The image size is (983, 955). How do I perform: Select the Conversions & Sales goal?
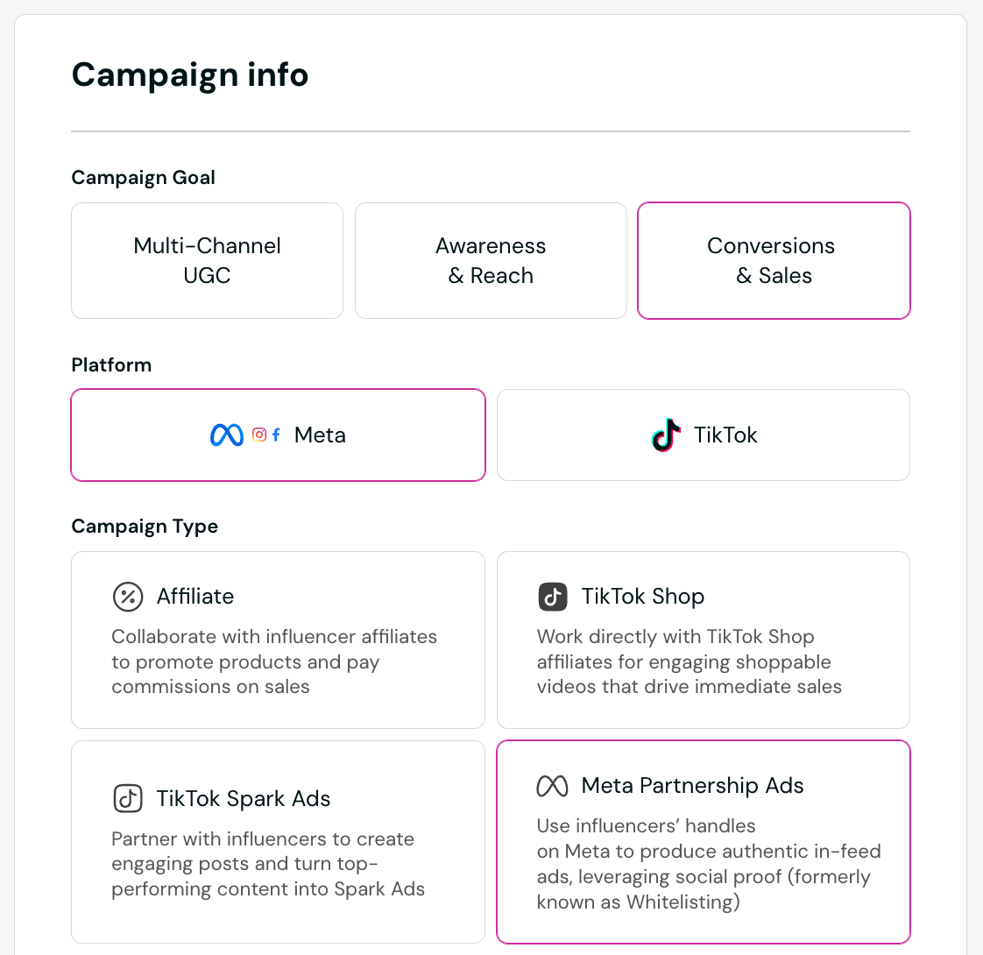(x=774, y=261)
